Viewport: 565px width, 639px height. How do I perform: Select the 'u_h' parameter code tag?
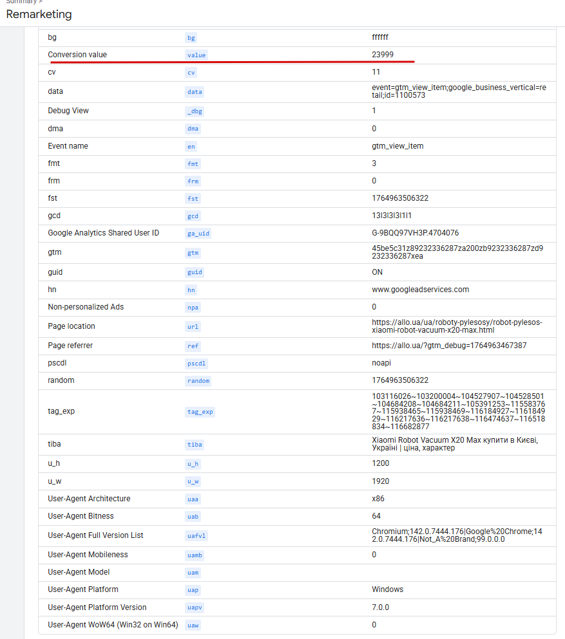193,464
